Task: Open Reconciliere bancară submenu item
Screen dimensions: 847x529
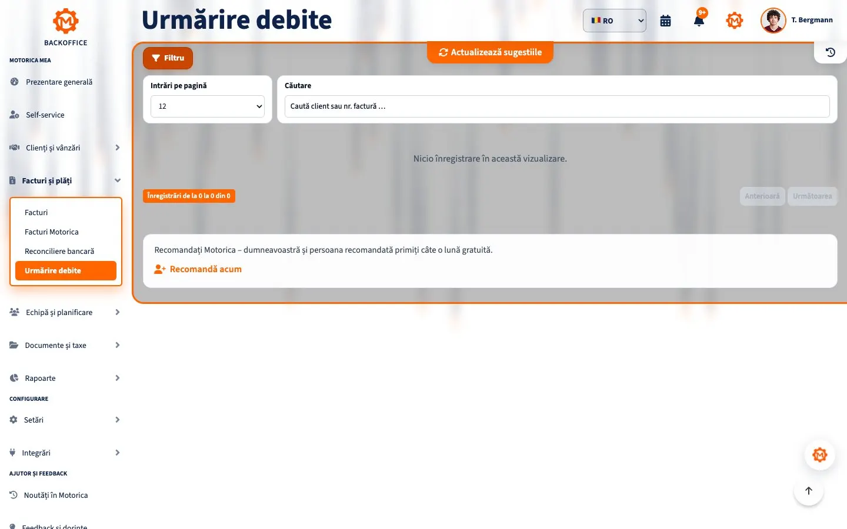Action: [x=66, y=252]
